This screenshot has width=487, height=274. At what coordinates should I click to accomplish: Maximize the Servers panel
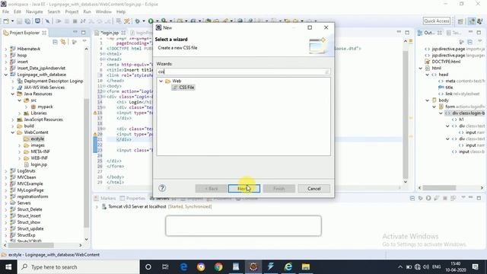pos(479,198)
